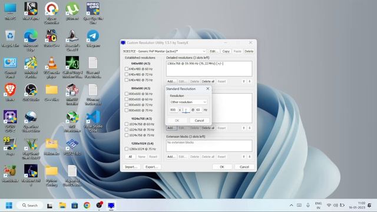Click the ENG IN language indicator

click(318, 206)
